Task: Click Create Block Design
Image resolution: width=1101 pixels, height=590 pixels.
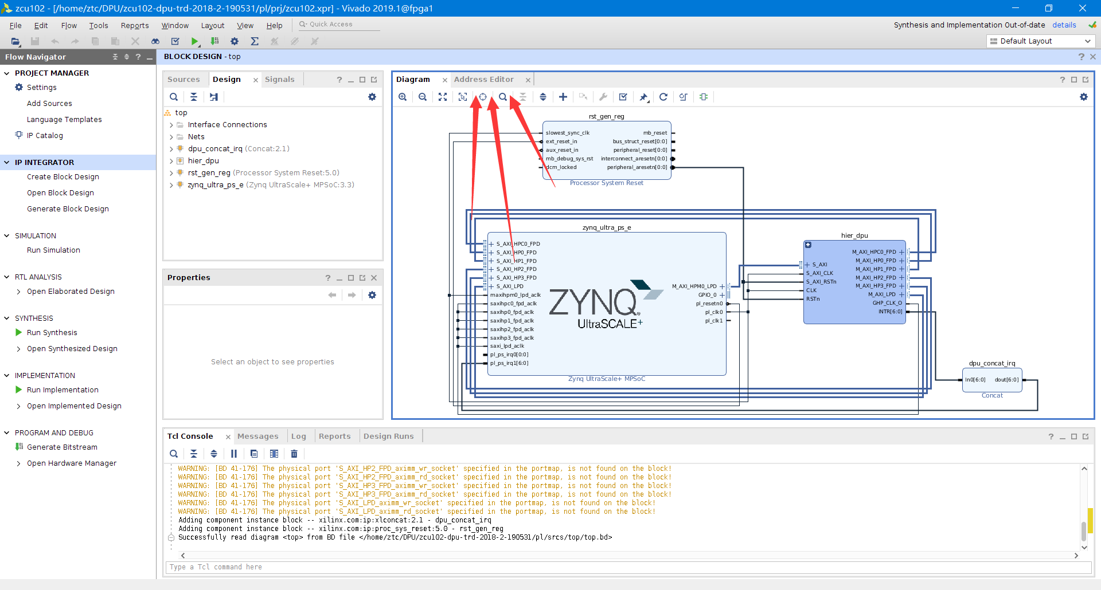Action: point(63,177)
